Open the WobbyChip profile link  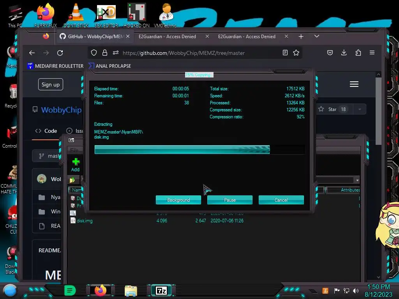click(x=61, y=109)
